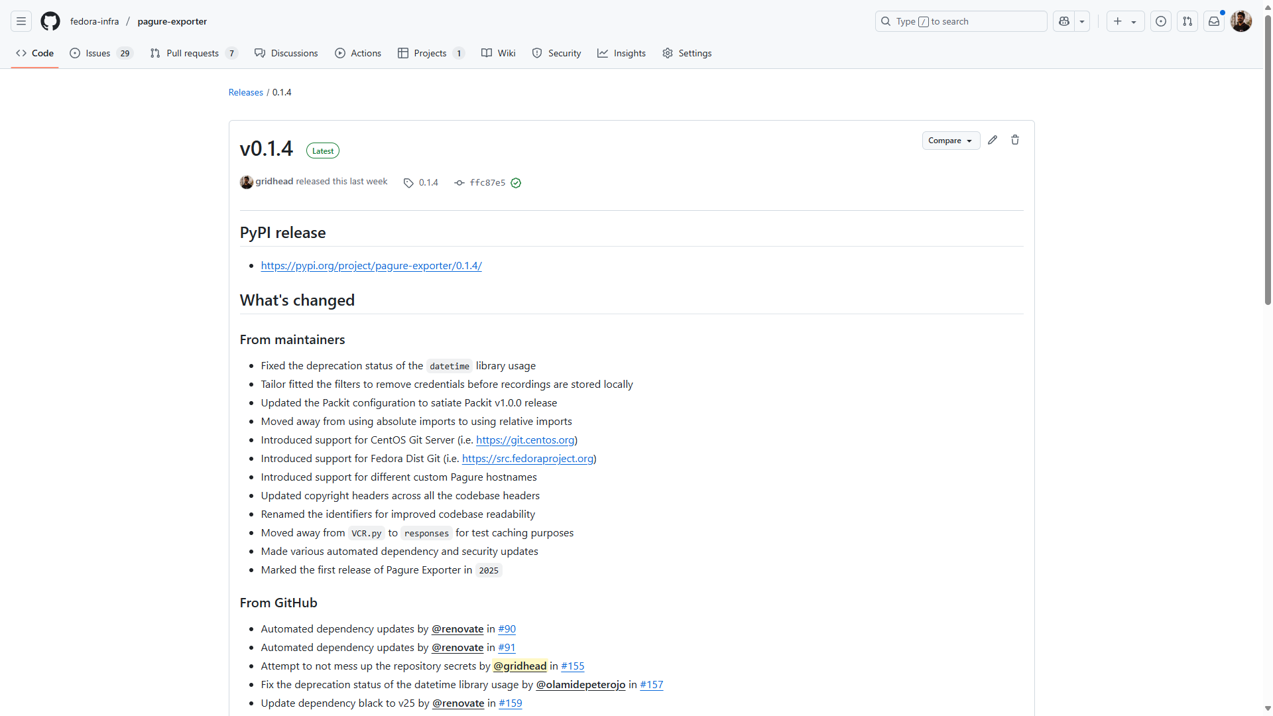Switch to the Code tab

tap(35, 53)
